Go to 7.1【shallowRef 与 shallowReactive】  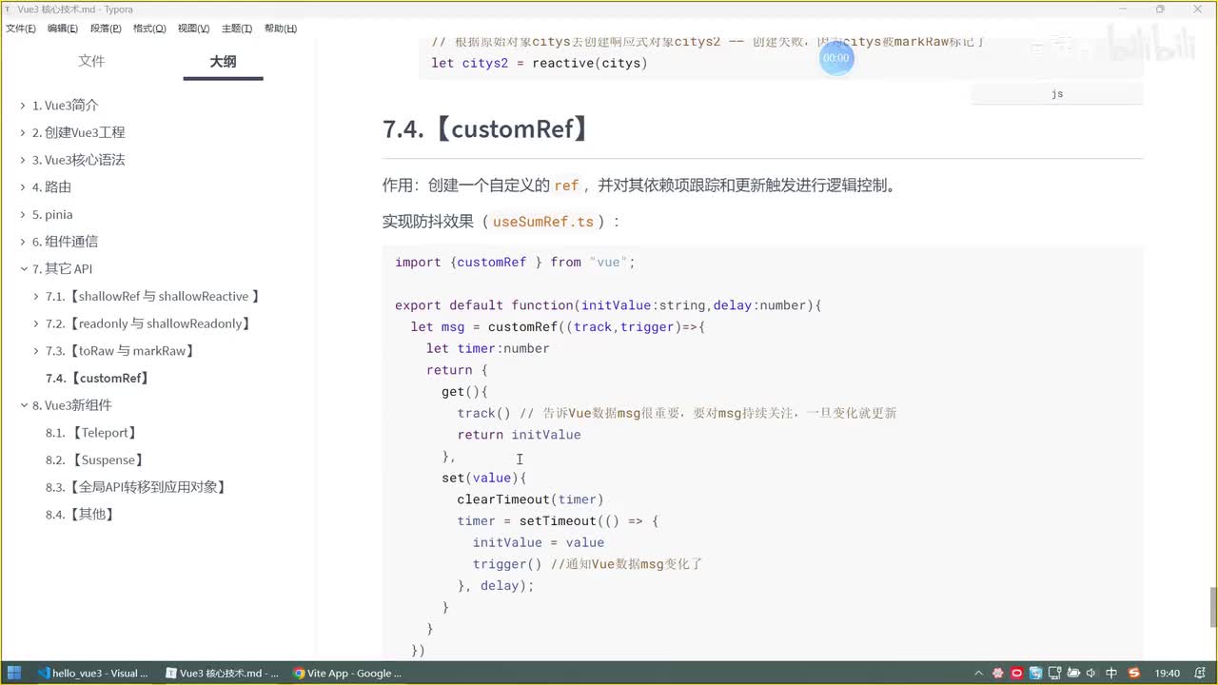click(x=153, y=296)
